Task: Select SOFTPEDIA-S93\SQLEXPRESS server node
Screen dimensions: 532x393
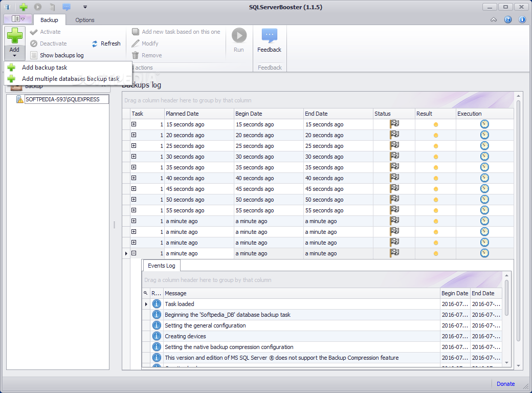Action: point(62,99)
